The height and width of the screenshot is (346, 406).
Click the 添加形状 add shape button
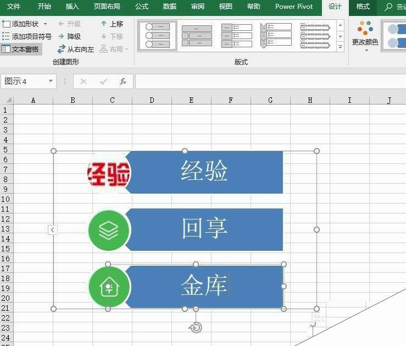click(21, 24)
